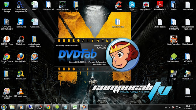Viewport: 196px width, 110px height.
Task: Open Skype desktop shortcut
Action: click(132, 5)
